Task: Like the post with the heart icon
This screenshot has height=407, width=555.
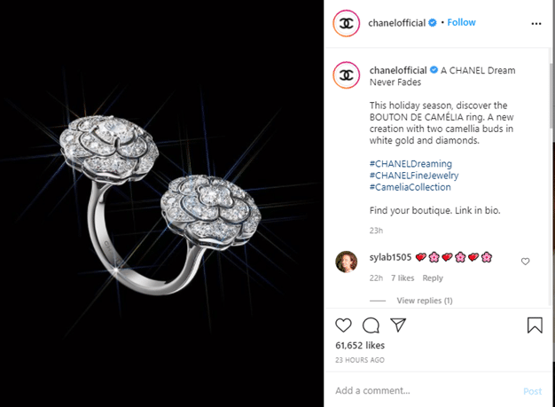Action: pyautogui.click(x=343, y=325)
